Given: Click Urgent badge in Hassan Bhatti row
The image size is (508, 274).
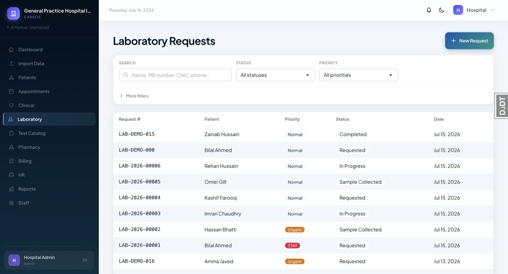Looking at the screenshot, I should 295,230.
